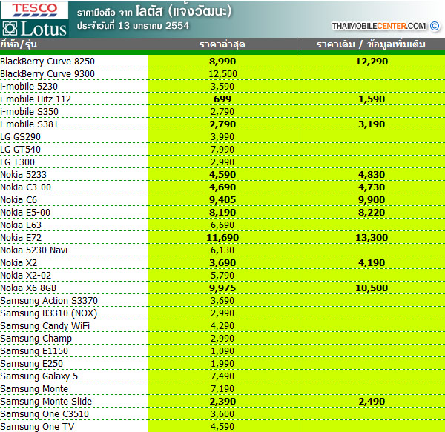Image resolution: width=445 pixels, height=432 pixels.
Task: Click the 3,600 price value
Action: coord(222,414)
